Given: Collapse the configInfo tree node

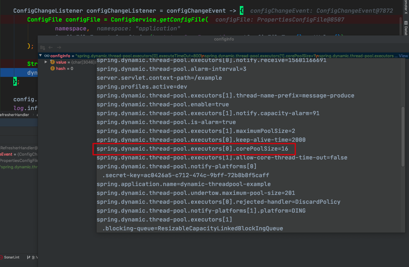Looking at the screenshot, I should (x=41, y=56).
